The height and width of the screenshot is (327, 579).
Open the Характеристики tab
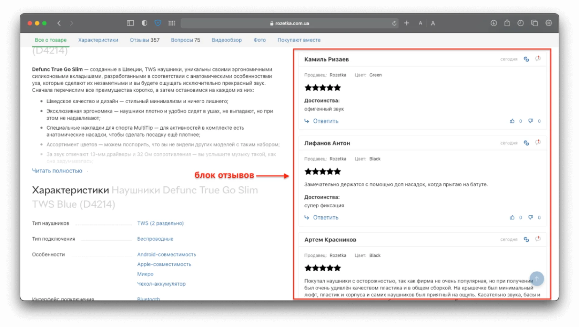click(x=98, y=40)
